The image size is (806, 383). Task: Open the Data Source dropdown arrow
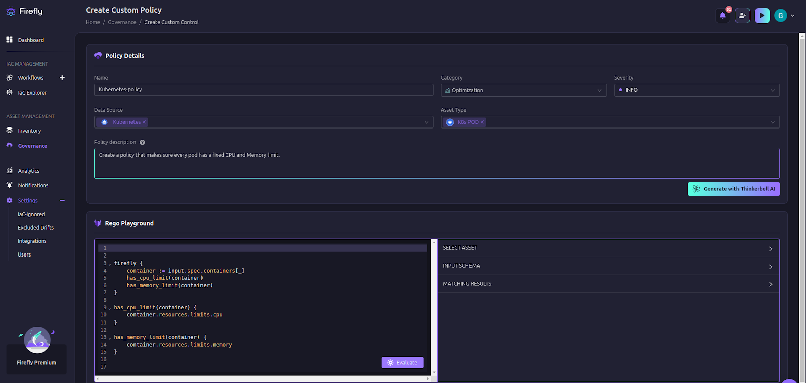(x=426, y=122)
